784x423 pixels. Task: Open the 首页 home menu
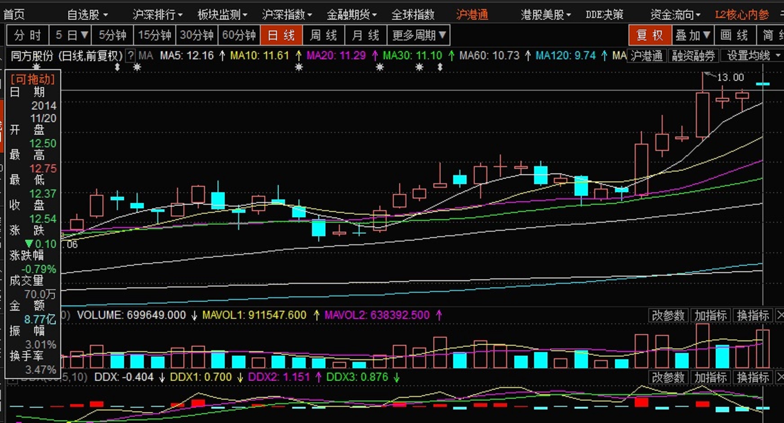tap(14, 15)
